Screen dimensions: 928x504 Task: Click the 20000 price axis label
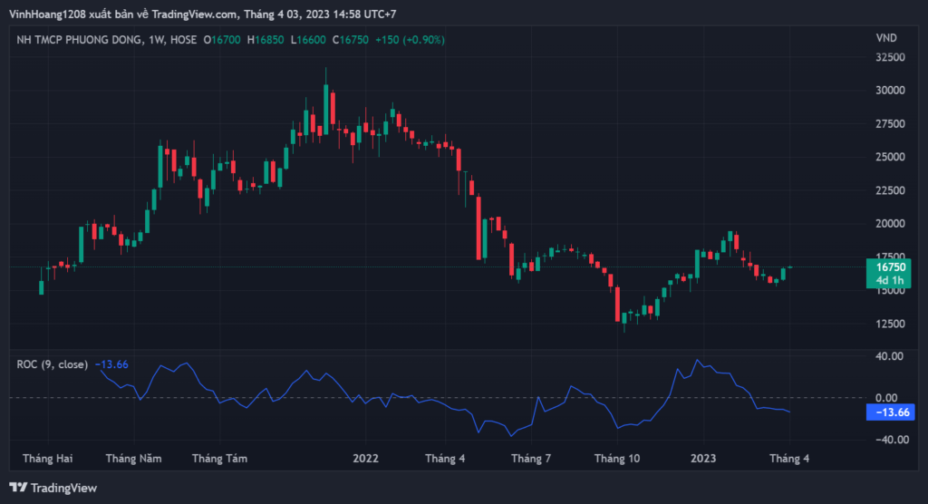[890, 223]
